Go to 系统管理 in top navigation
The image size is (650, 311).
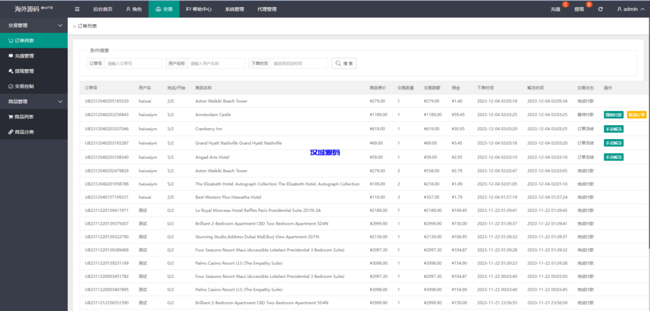[234, 10]
